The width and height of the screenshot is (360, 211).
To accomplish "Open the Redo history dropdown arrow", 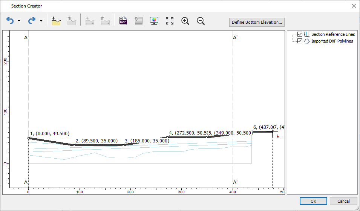I will click(41, 21).
